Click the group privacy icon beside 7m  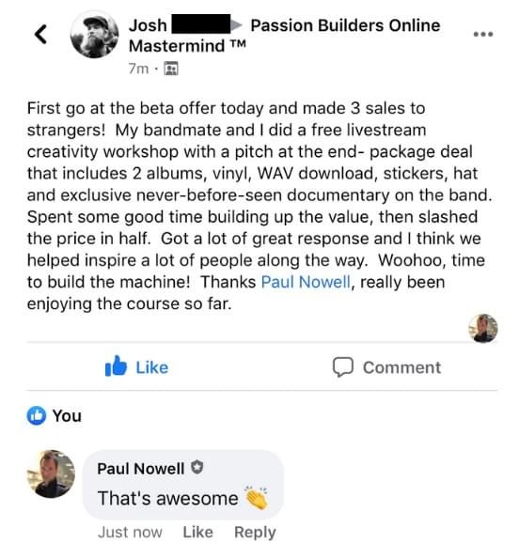[x=171, y=69]
